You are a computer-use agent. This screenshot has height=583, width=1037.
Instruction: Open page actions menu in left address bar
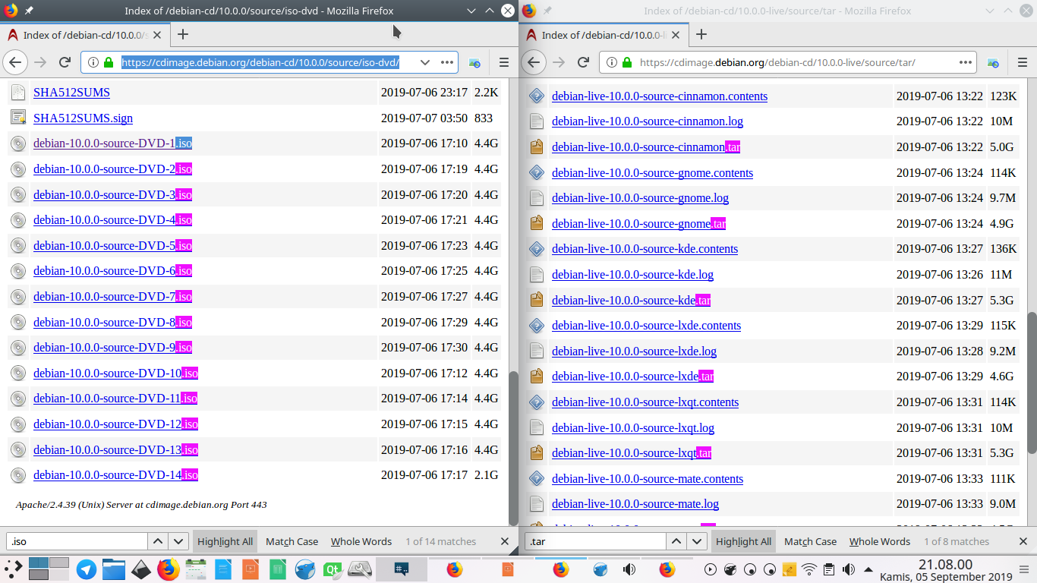(x=447, y=62)
